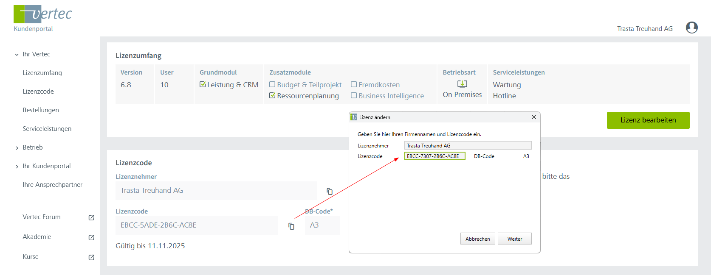This screenshot has height=275, width=711.
Task: Toggle the Leistung & CRM checkbox
Action: pyautogui.click(x=203, y=84)
